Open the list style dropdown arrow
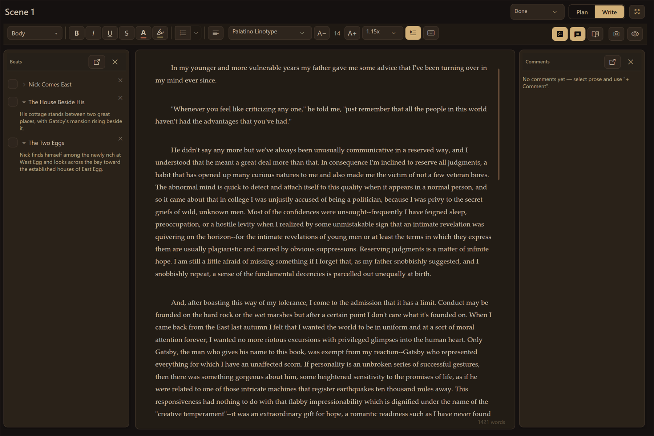 point(196,33)
